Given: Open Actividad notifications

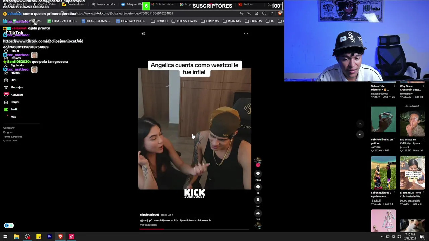Looking at the screenshot, I should (13, 95).
